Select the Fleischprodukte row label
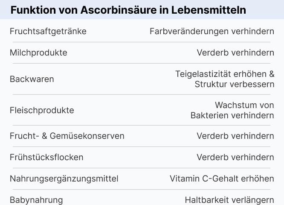Screen dimensions: 284x205 tap(42, 110)
